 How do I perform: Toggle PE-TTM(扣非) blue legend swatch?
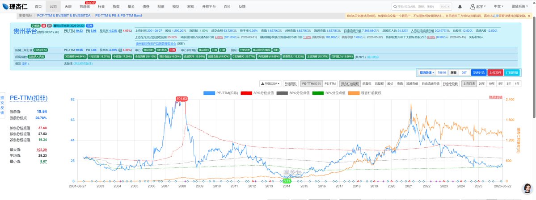point(209,93)
